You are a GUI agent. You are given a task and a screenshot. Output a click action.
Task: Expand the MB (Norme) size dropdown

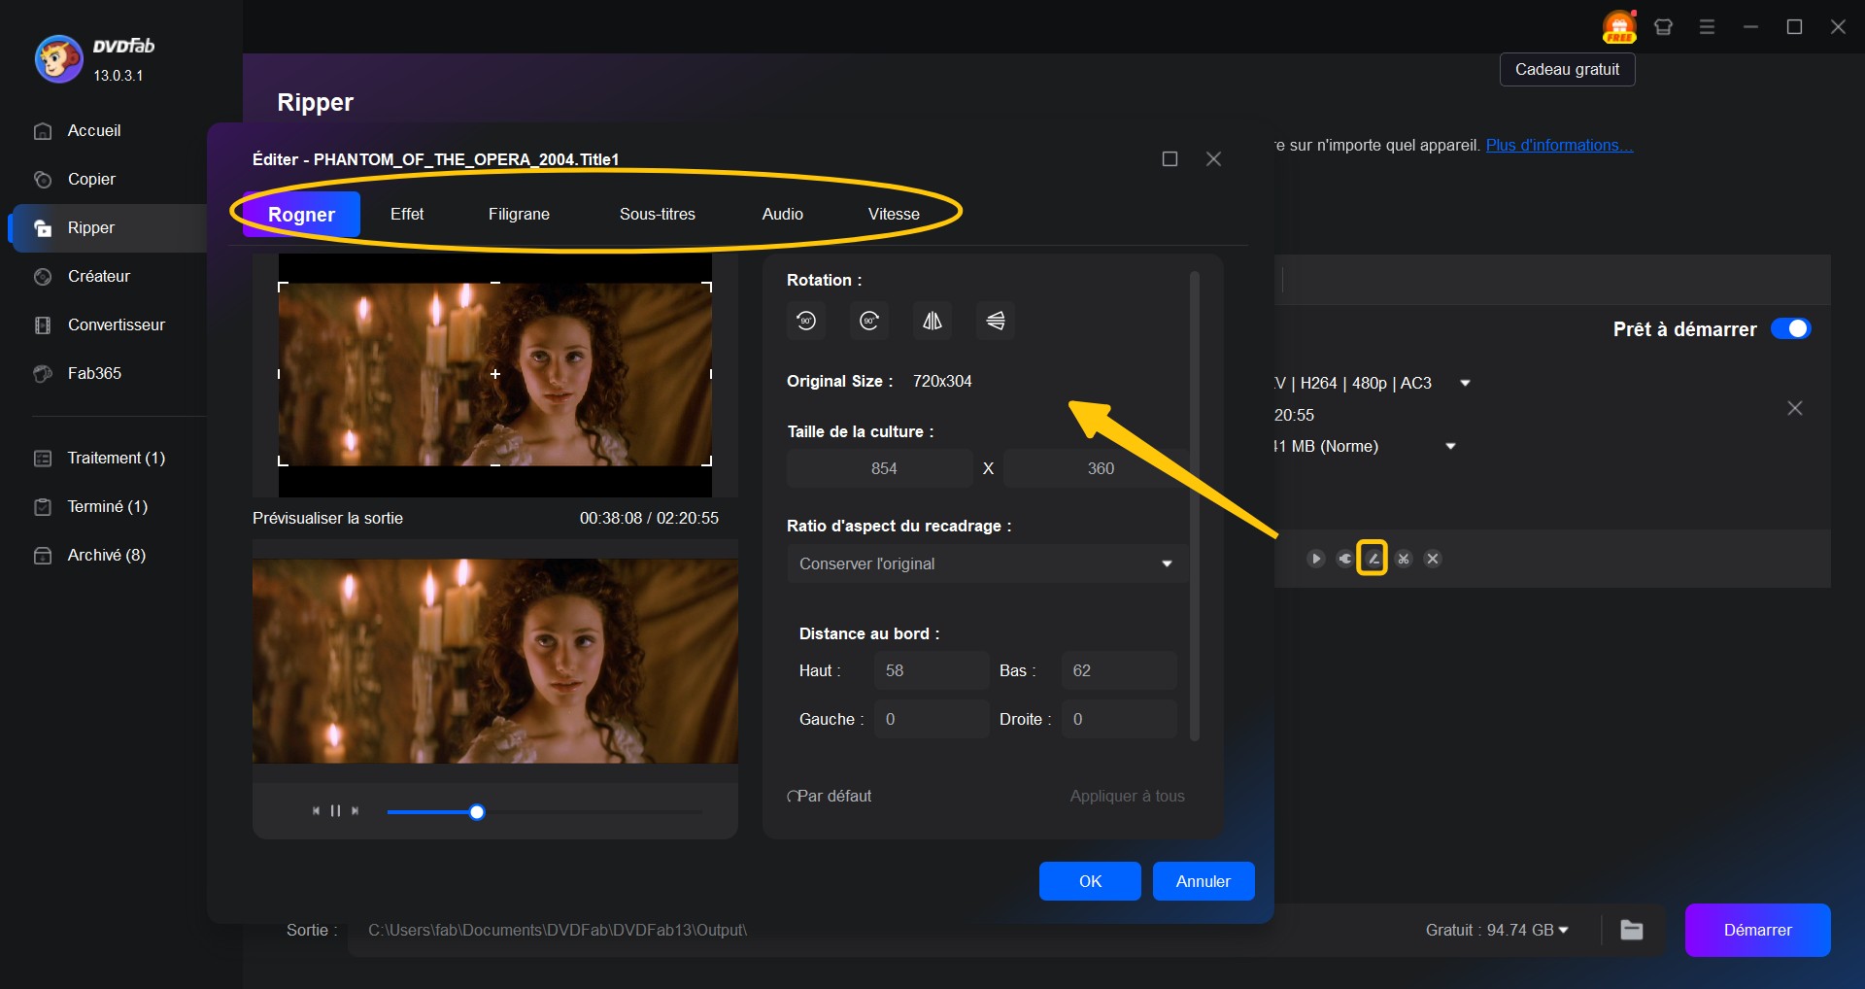coord(1450,446)
